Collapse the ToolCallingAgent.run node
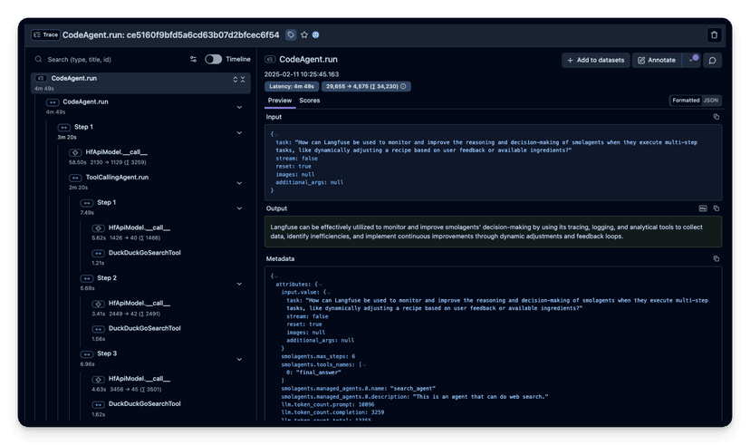This screenshot has width=750, height=445. [239, 183]
